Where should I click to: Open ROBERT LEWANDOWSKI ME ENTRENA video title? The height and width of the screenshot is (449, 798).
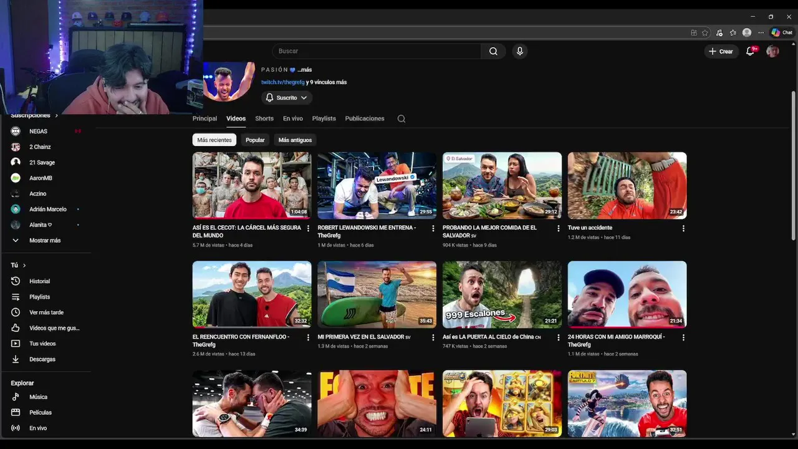tap(367, 231)
